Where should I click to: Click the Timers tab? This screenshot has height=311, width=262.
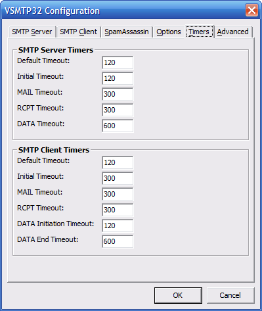(x=199, y=32)
